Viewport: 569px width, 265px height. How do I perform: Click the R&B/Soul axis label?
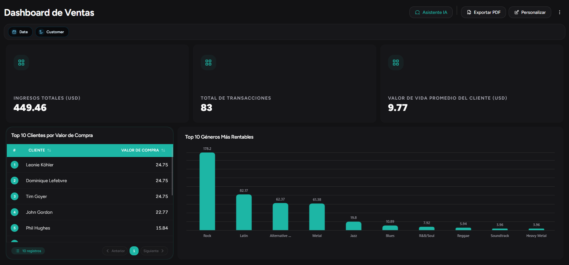(x=427, y=236)
